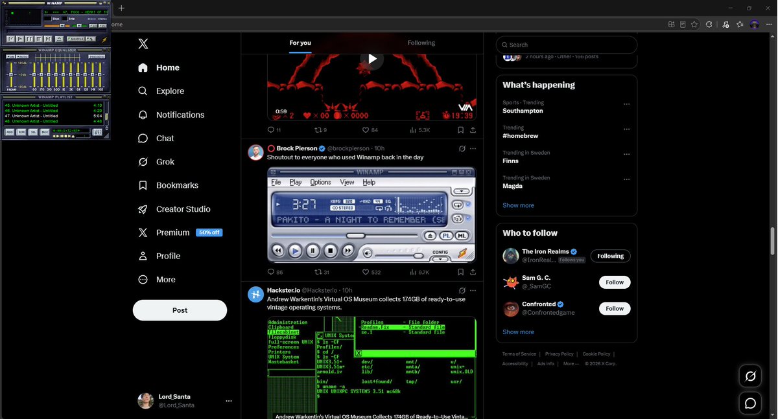Reply to Brock Pierson's Winamp post
The width and height of the screenshot is (778, 419).
point(275,273)
